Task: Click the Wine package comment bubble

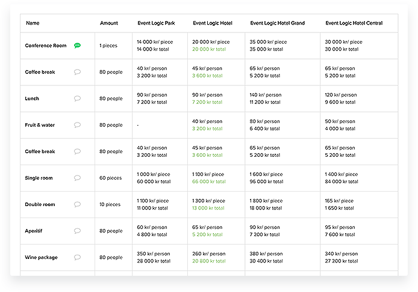Action: coord(77,257)
